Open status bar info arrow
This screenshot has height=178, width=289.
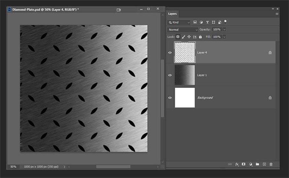64,167
